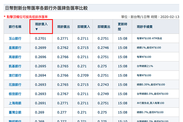Sort by 即期賣出 column header
The width and height of the screenshot is (183, 122).
coord(104,27)
